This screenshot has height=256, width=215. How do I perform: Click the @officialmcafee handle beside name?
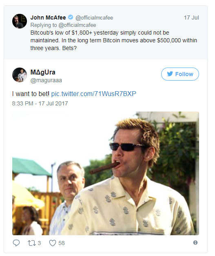click(94, 18)
